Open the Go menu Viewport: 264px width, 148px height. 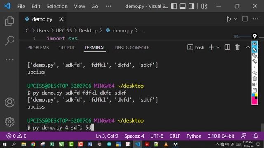94,7
